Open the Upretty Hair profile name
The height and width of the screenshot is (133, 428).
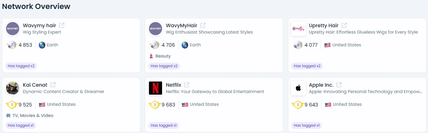click(323, 26)
